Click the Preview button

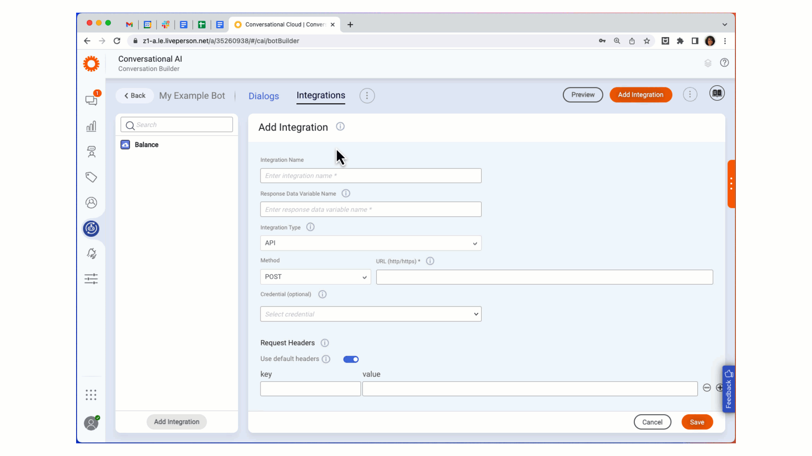click(583, 95)
